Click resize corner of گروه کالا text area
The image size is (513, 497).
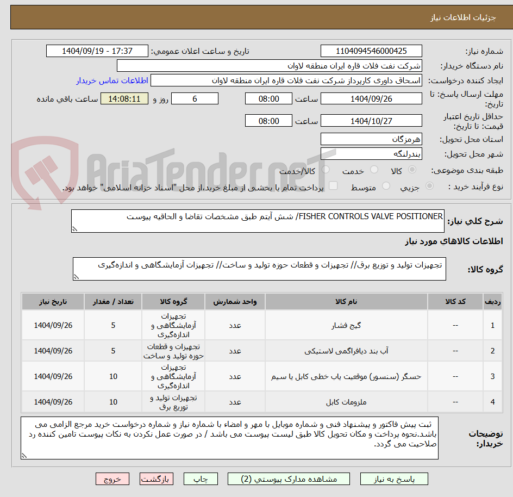pyautogui.click(x=76, y=277)
